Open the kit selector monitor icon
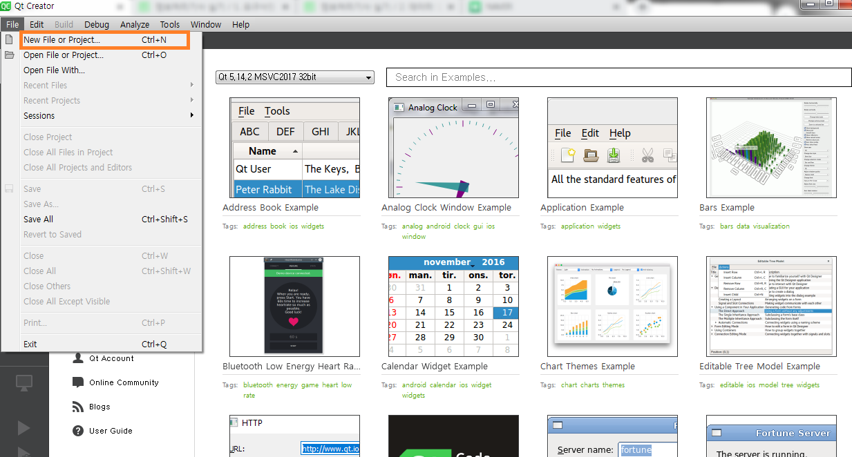 pos(24,383)
